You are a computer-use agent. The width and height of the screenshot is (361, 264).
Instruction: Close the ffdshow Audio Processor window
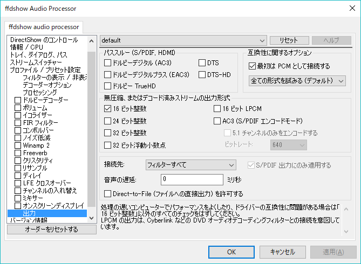tap(352, 8)
